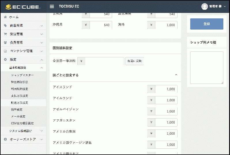Click the tag icon for 商品管理
This screenshot has width=230, height=155.
pos(5,26)
